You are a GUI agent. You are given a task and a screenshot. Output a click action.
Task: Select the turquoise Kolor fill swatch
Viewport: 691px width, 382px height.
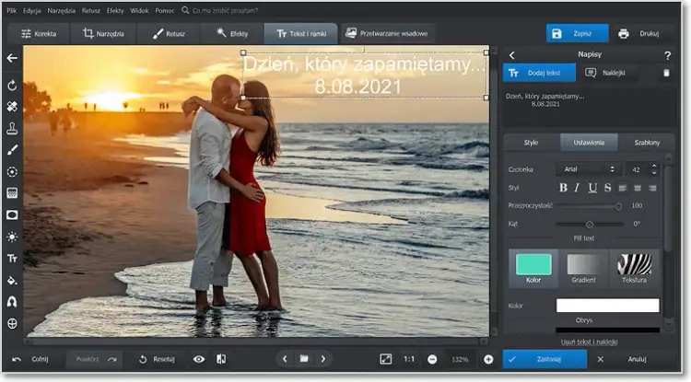(533, 266)
